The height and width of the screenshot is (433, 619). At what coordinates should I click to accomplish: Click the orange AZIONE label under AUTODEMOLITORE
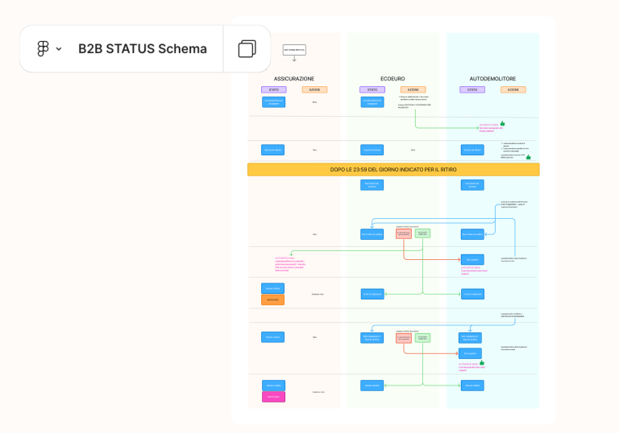tap(513, 89)
